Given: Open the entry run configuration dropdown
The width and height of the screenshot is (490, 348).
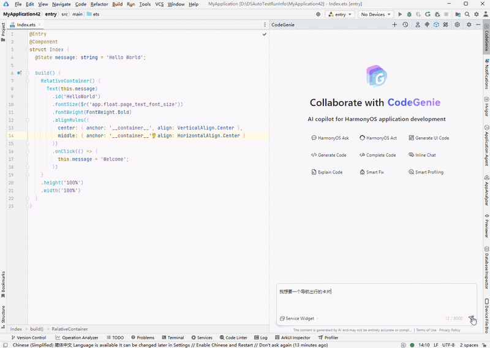Looking at the screenshot, I should tap(340, 14).
